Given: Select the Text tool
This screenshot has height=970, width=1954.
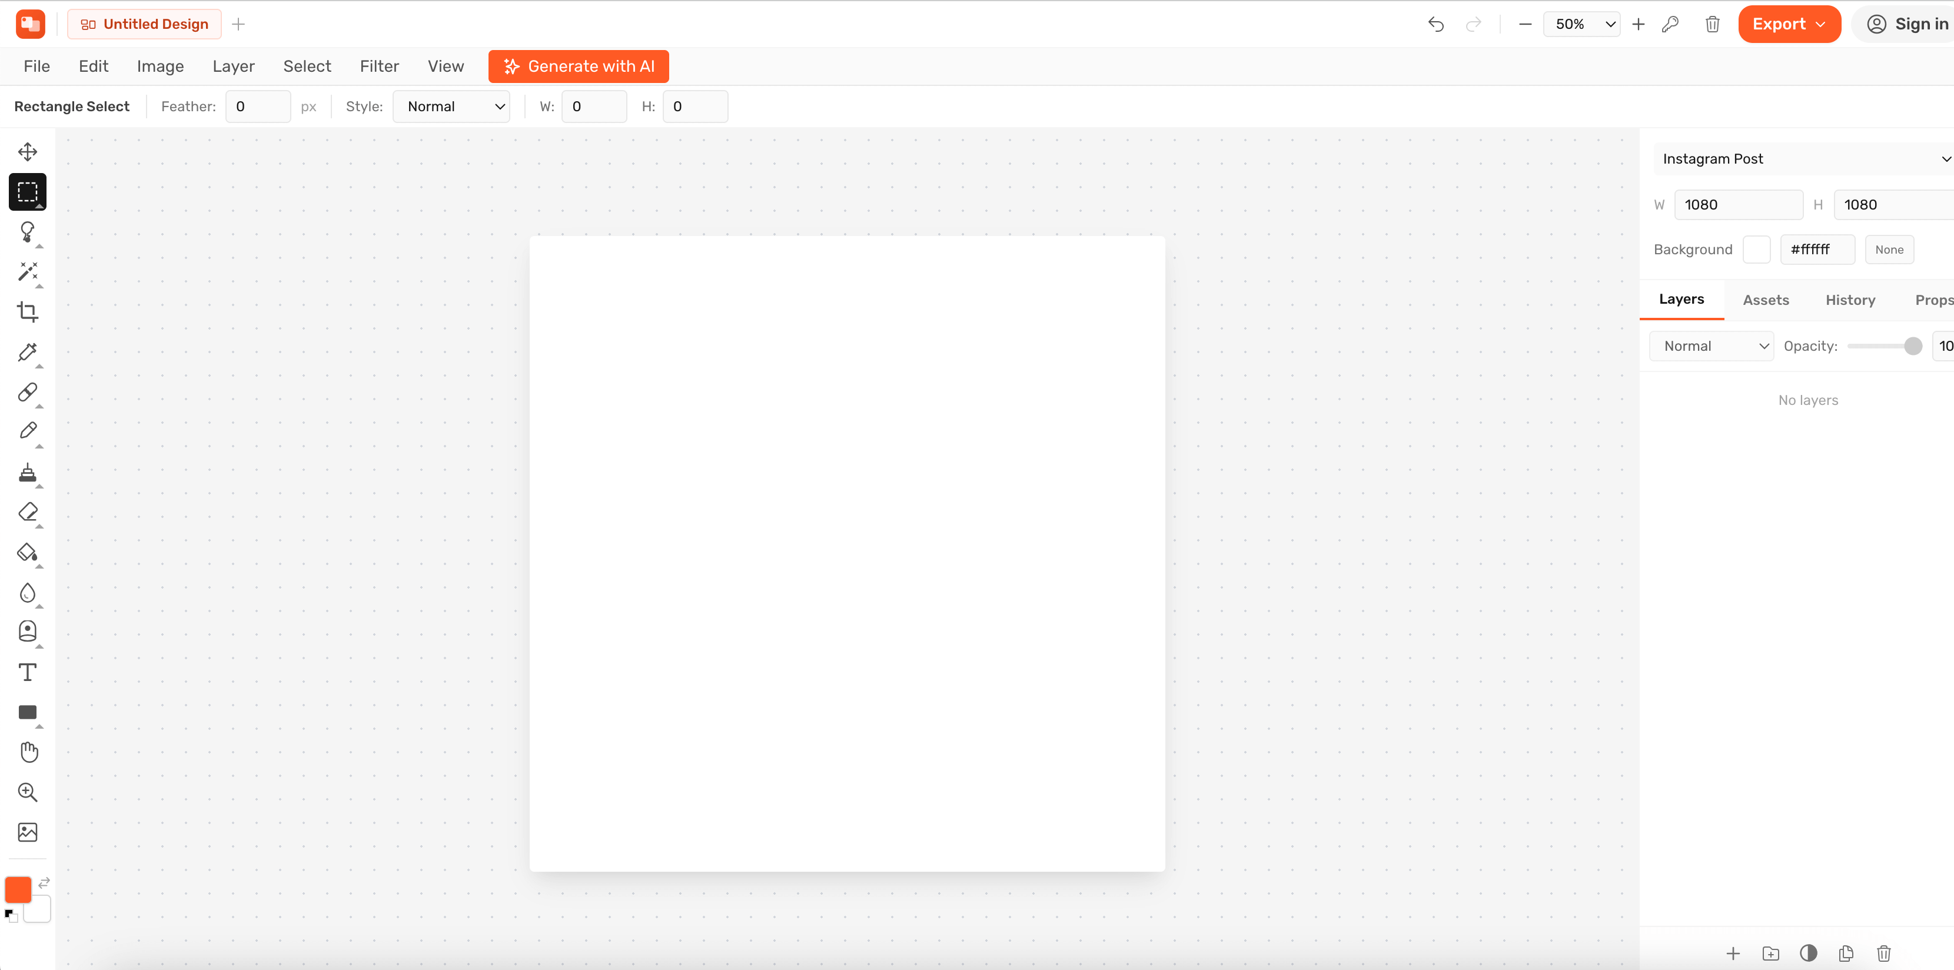Looking at the screenshot, I should (27, 673).
